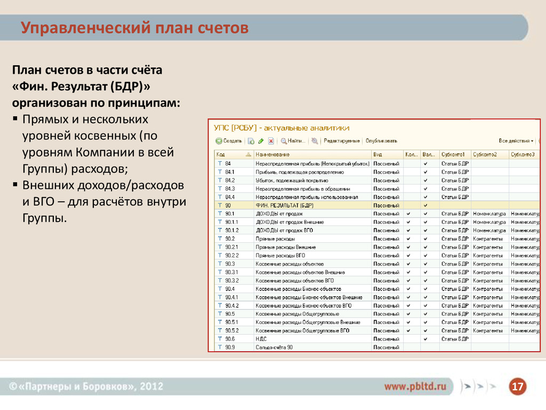Click the T icon of account 90.3
The height and width of the screenshot is (410, 546).
[220, 264]
